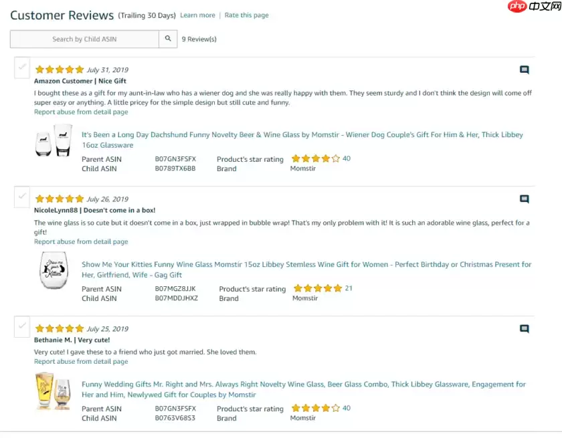Click the Learn more link
This screenshot has height=438, width=562.
click(x=198, y=15)
